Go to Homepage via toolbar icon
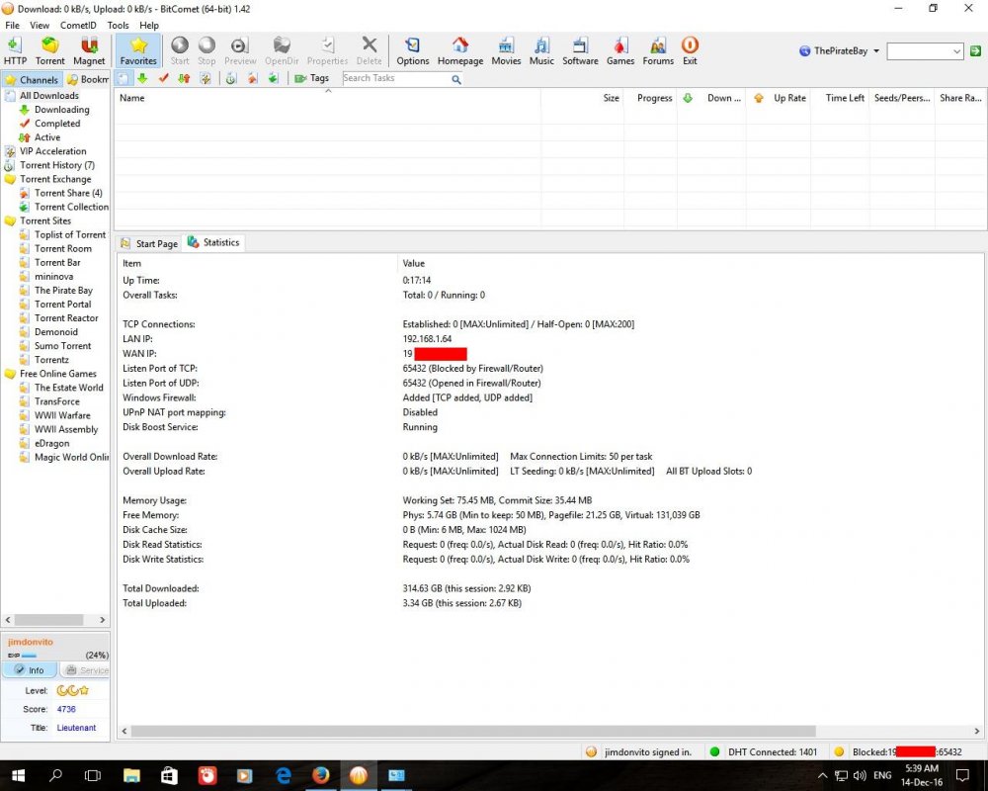Image resolution: width=988 pixels, height=791 pixels. (460, 50)
